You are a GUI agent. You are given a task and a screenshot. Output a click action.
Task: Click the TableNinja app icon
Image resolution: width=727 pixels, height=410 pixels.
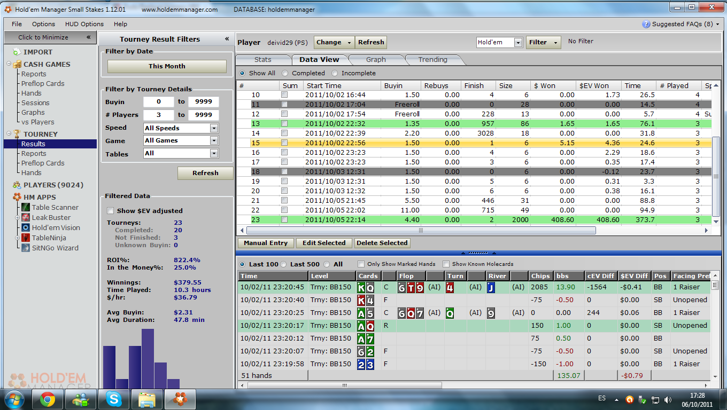[x=26, y=238]
